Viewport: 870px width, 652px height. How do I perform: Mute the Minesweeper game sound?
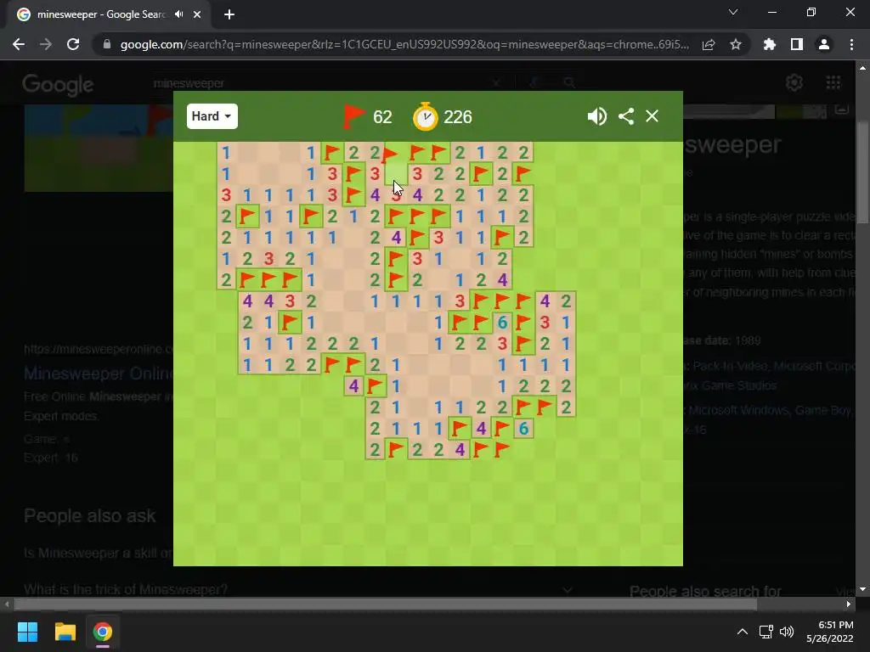(597, 116)
